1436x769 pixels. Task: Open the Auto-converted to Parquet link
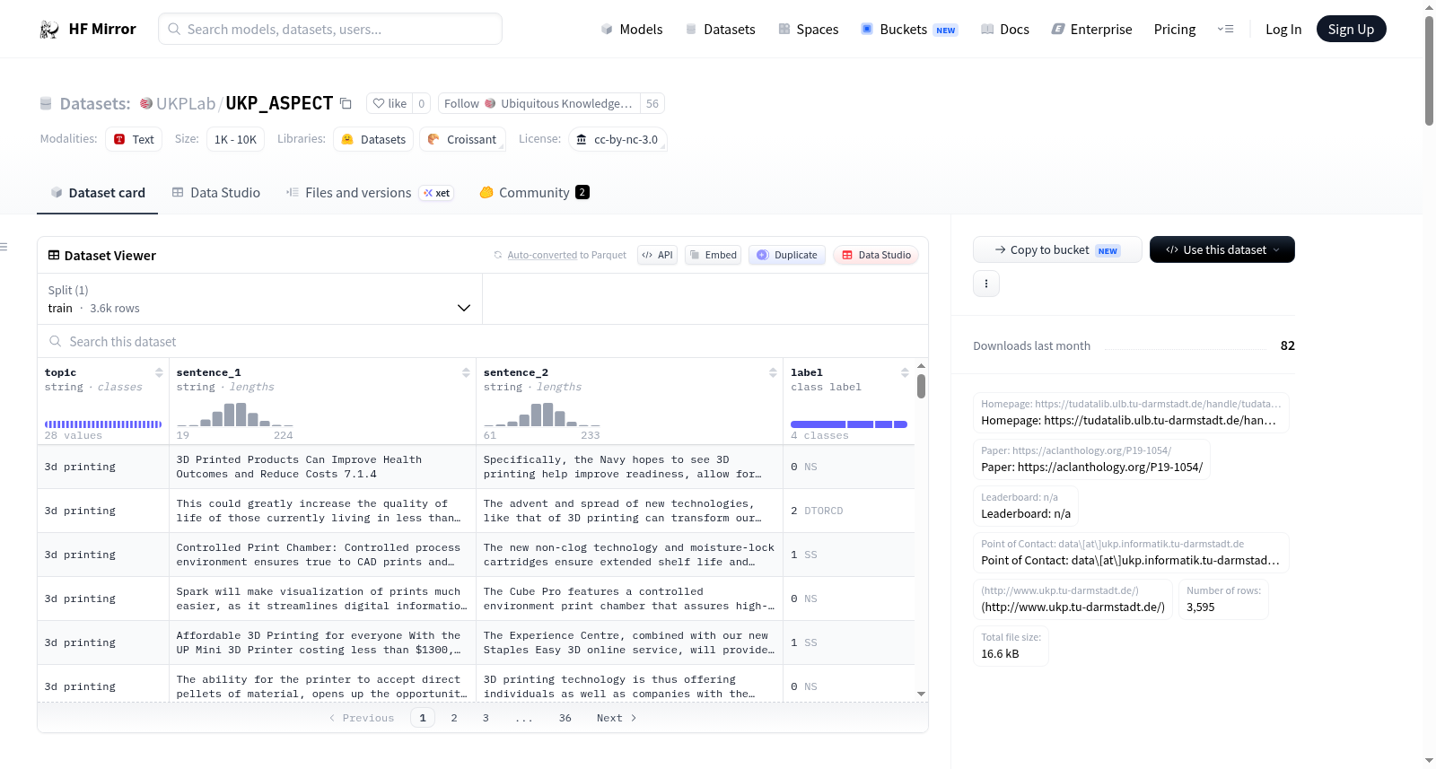coord(542,256)
